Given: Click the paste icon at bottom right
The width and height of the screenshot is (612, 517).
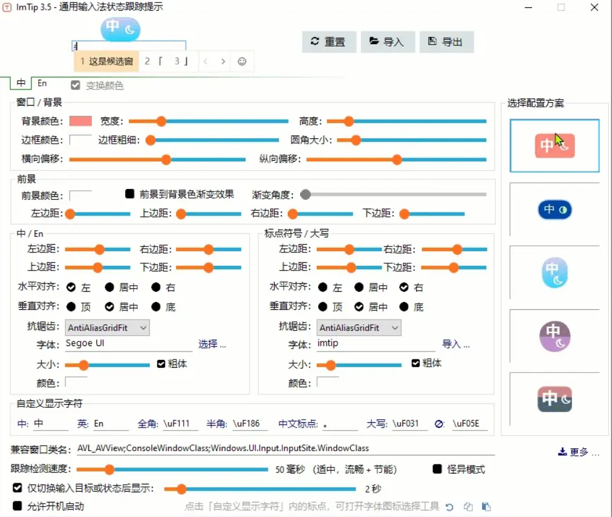Looking at the screenshot, I should 486,507.
